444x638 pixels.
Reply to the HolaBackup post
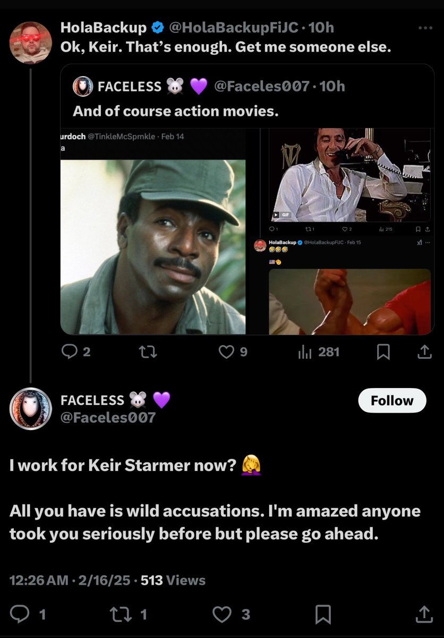[x=70, y=352]
